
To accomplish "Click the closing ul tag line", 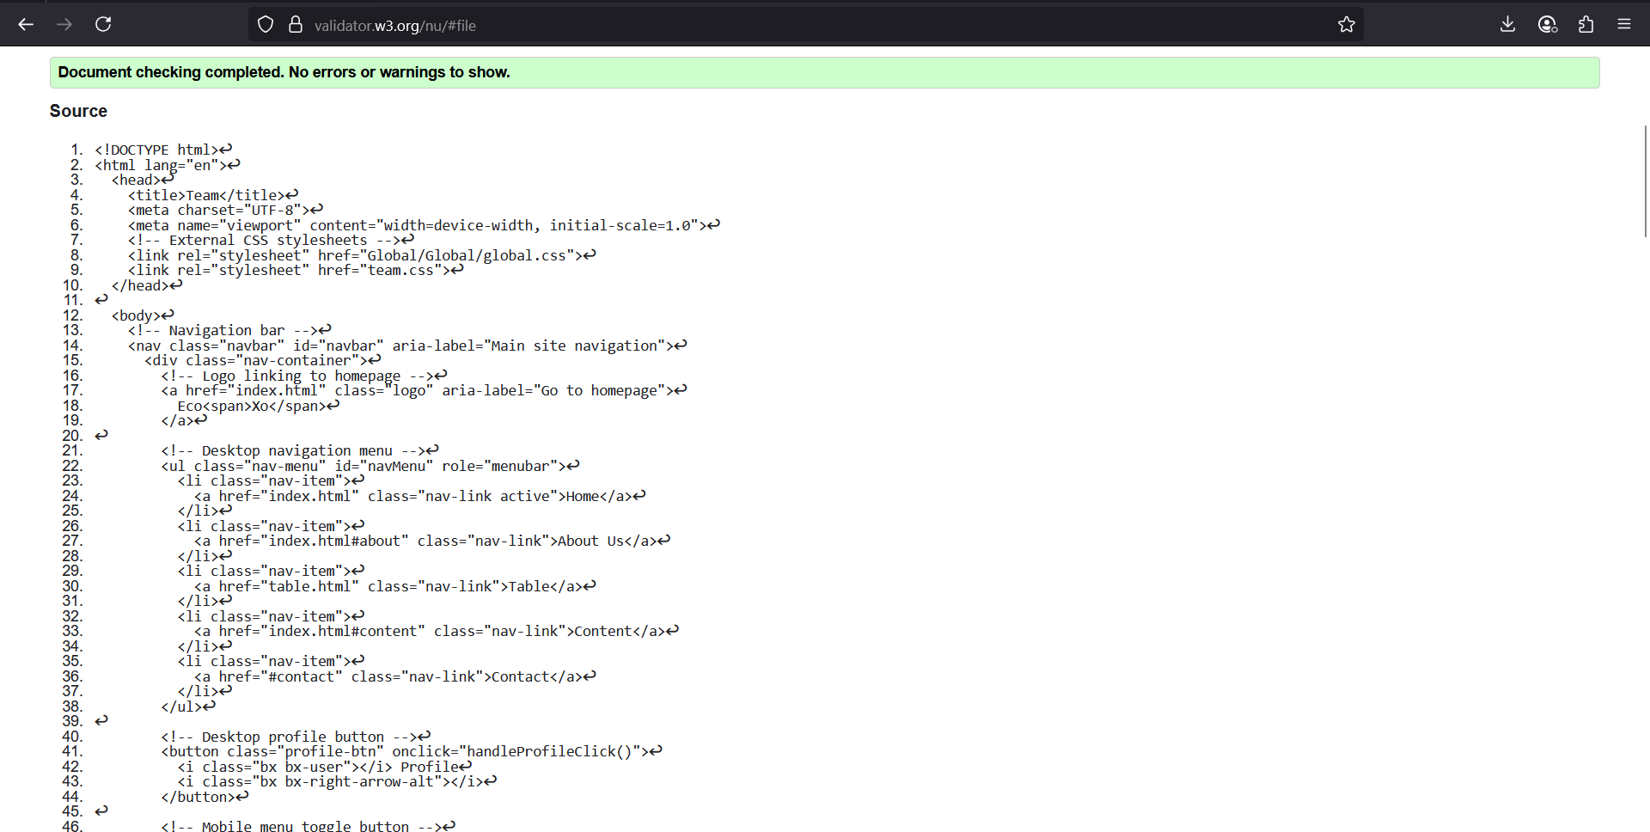I will pos(188,707).
